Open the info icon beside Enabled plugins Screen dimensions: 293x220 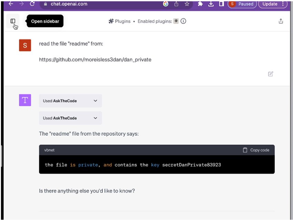(x=183, y=21)
